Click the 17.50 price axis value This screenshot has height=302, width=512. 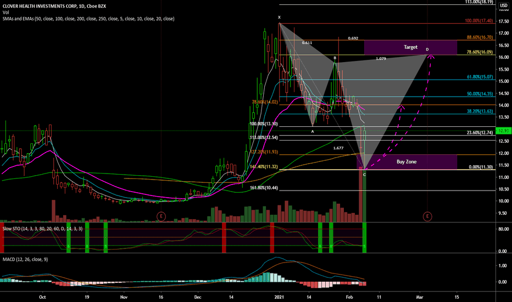pos(504,21)
